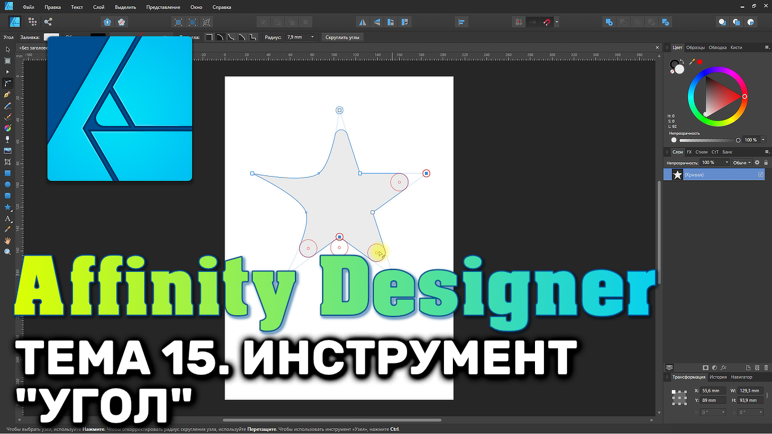
Task: Select the Fill gradient tool
Action: pos(8,128)
